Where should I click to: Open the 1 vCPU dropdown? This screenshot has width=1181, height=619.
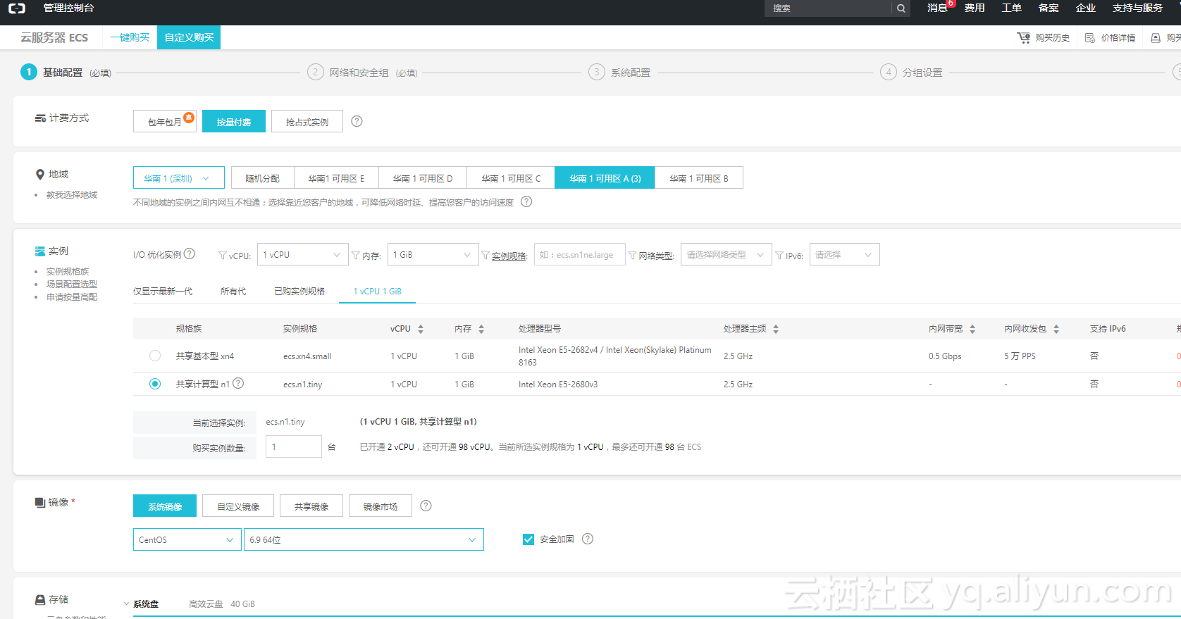click(302, 254)
